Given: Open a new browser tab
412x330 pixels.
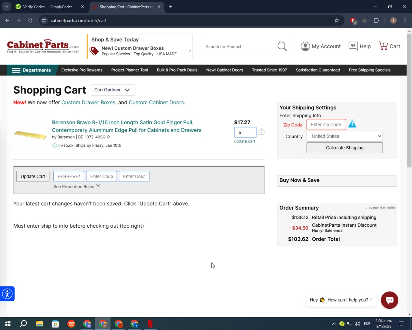Looking at the screenshot, I should 171,7.
